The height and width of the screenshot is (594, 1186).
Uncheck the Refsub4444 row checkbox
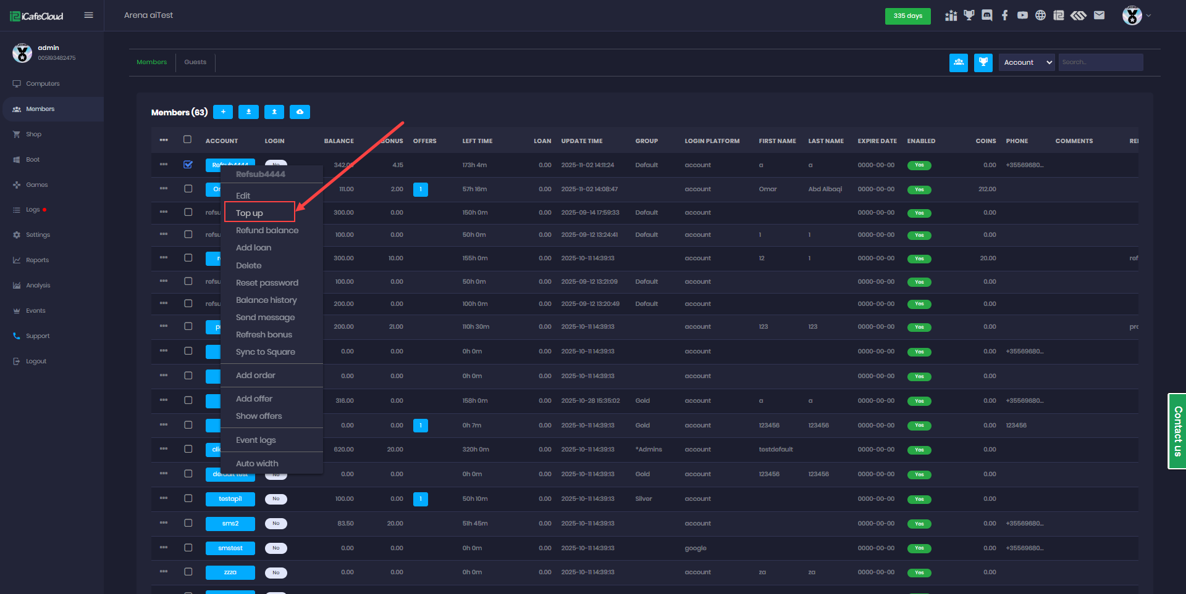click(x=188, y=165)
